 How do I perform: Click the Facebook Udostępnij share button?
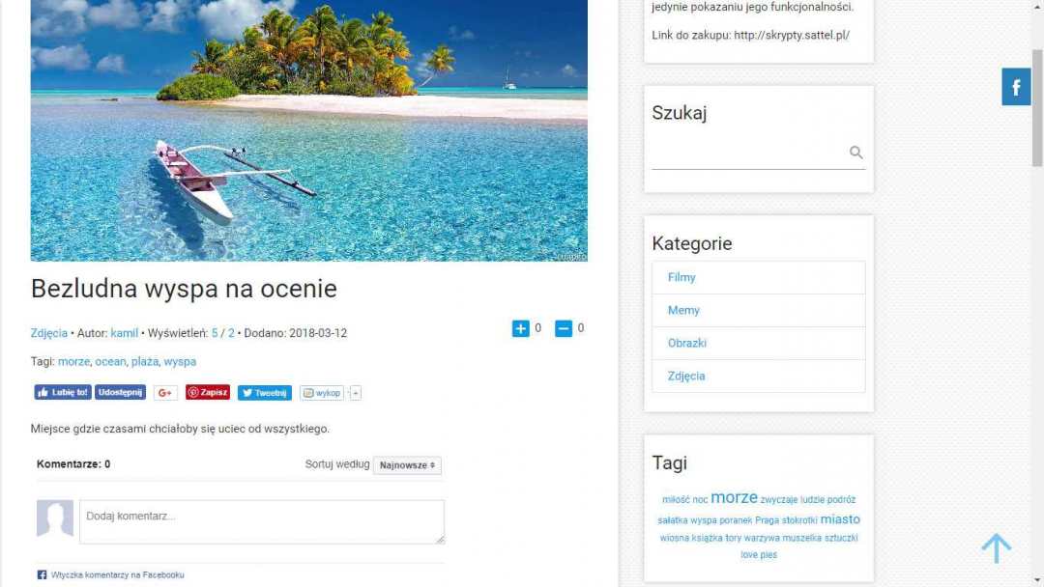[x=120, y=392]
